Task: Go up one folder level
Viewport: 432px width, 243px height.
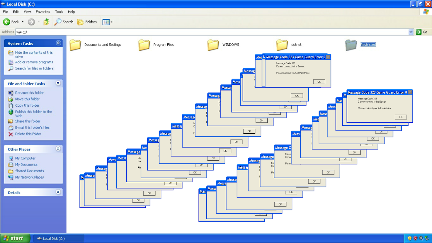Action: pos(46,22)
